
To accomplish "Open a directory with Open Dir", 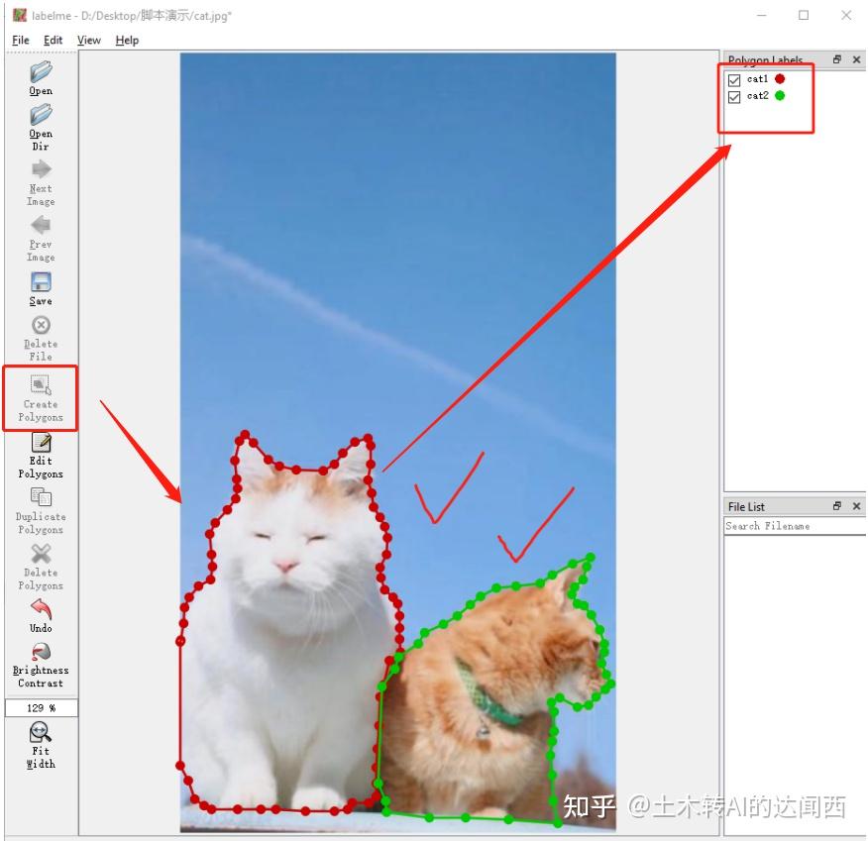I will [40, 124].
